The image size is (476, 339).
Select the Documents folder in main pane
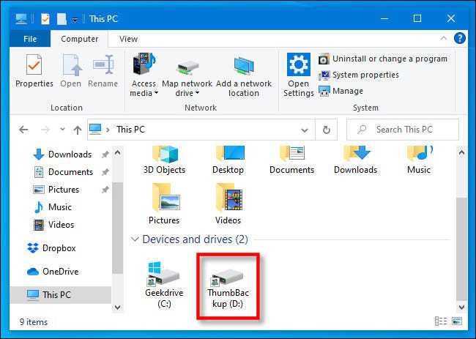[x=291, y=160]
